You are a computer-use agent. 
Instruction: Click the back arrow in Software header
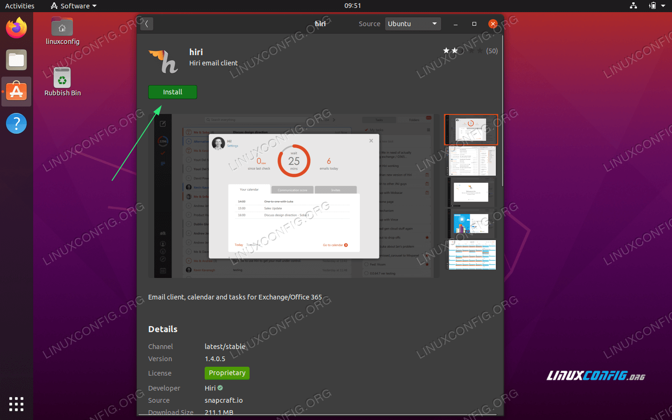146,24
